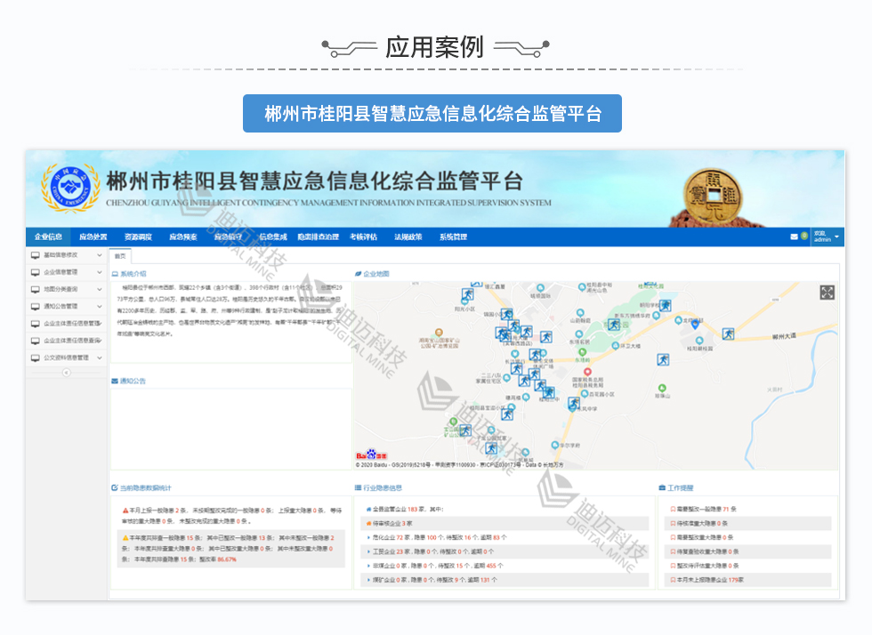Collapse the left sidebar with arrow handle
The height and width of the screenshot is (635, 872).
click(x=66, y=373)
